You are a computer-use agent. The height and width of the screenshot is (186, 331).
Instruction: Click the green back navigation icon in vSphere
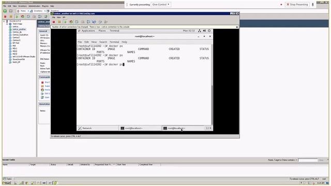(5, 11)
